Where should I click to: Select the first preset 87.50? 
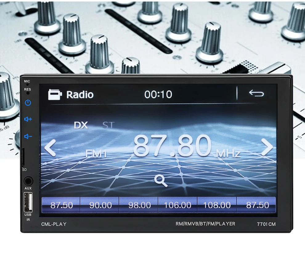pos(61,205)
